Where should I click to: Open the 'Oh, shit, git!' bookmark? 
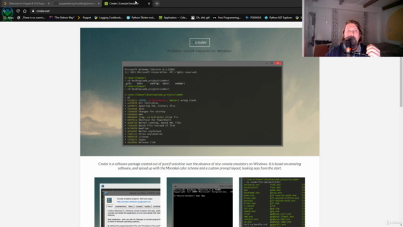200,18
